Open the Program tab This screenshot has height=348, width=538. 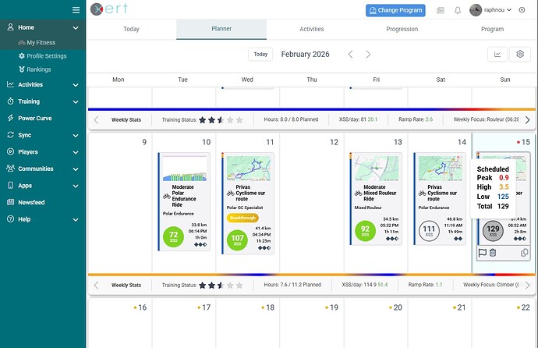pyautogui.click(x=492, y=29)
